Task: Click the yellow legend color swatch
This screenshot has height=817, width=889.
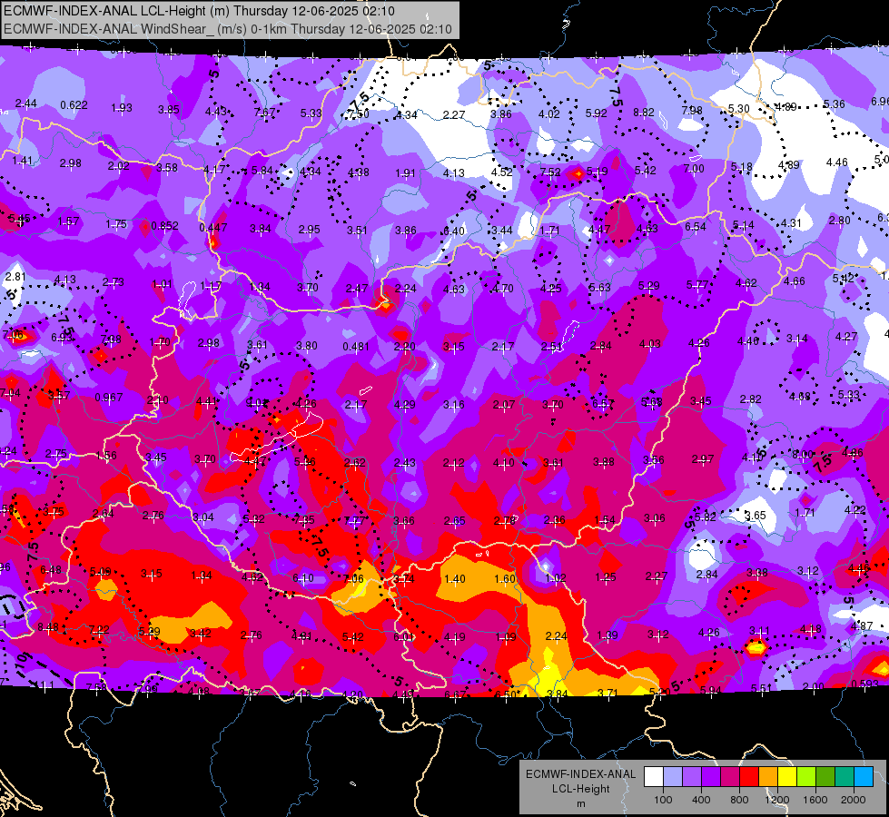Action: click(x=787, y=776)
